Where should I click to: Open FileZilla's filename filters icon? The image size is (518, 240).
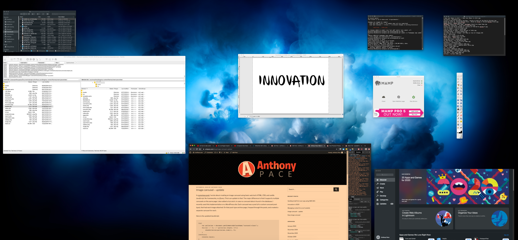[46, 59]
